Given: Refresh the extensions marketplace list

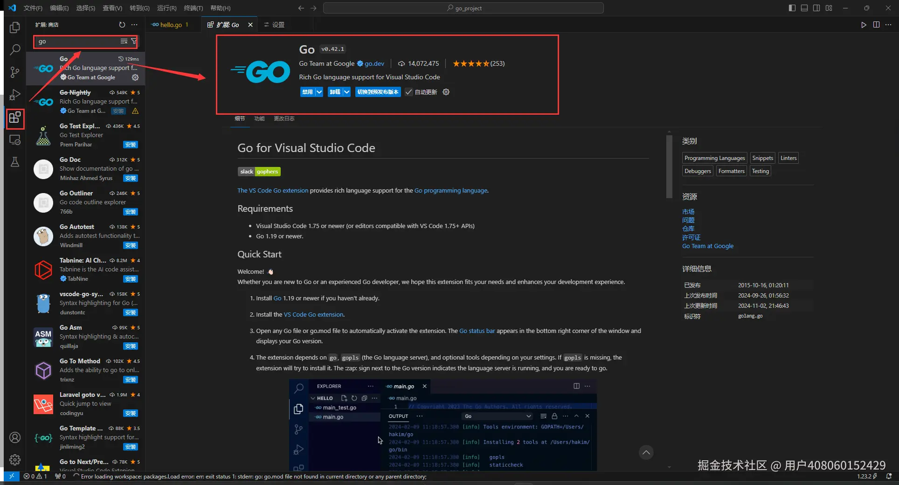Looking at the screenshot, I should click(x=122, y=25).
